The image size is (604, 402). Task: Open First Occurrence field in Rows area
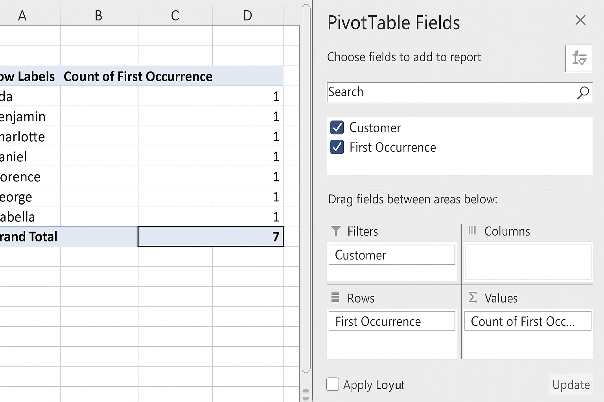(x=392, y=321)
